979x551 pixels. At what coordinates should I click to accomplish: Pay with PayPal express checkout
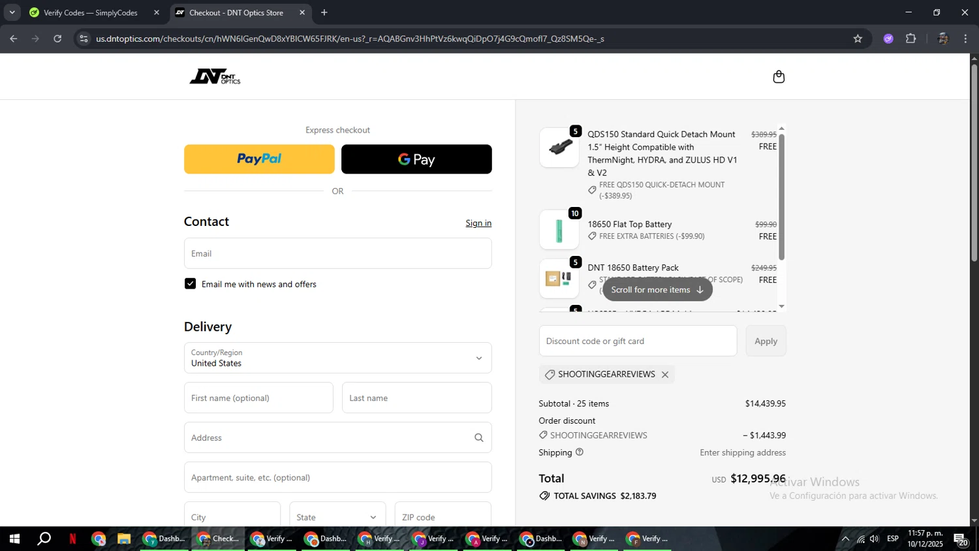pyautogui.click(x=259, y=159)
